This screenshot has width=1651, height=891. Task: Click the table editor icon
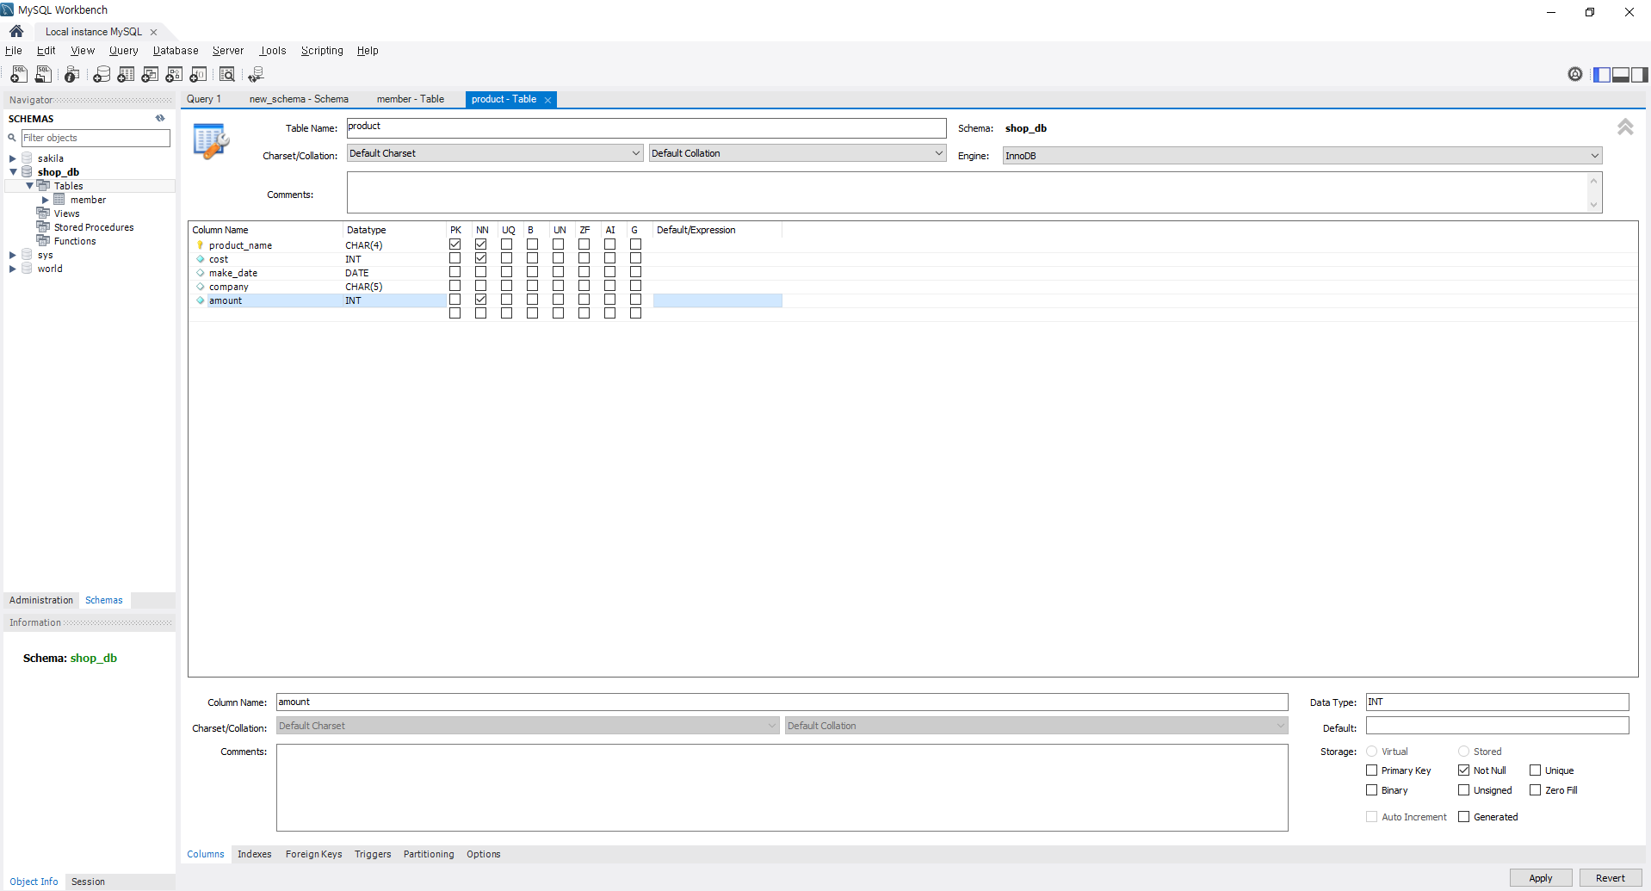211,141
